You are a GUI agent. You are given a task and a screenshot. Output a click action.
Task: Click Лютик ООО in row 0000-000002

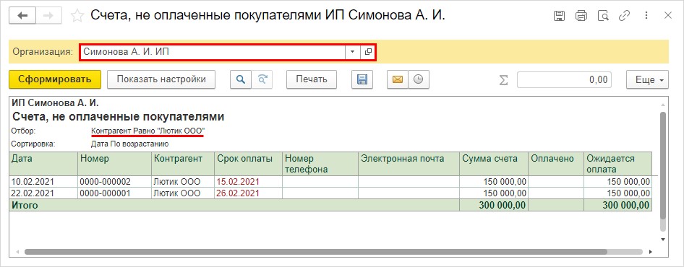point(183,182)
